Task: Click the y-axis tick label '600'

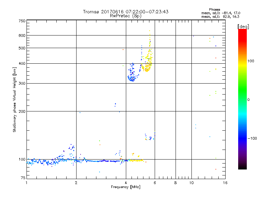Action: coord(22,35)
